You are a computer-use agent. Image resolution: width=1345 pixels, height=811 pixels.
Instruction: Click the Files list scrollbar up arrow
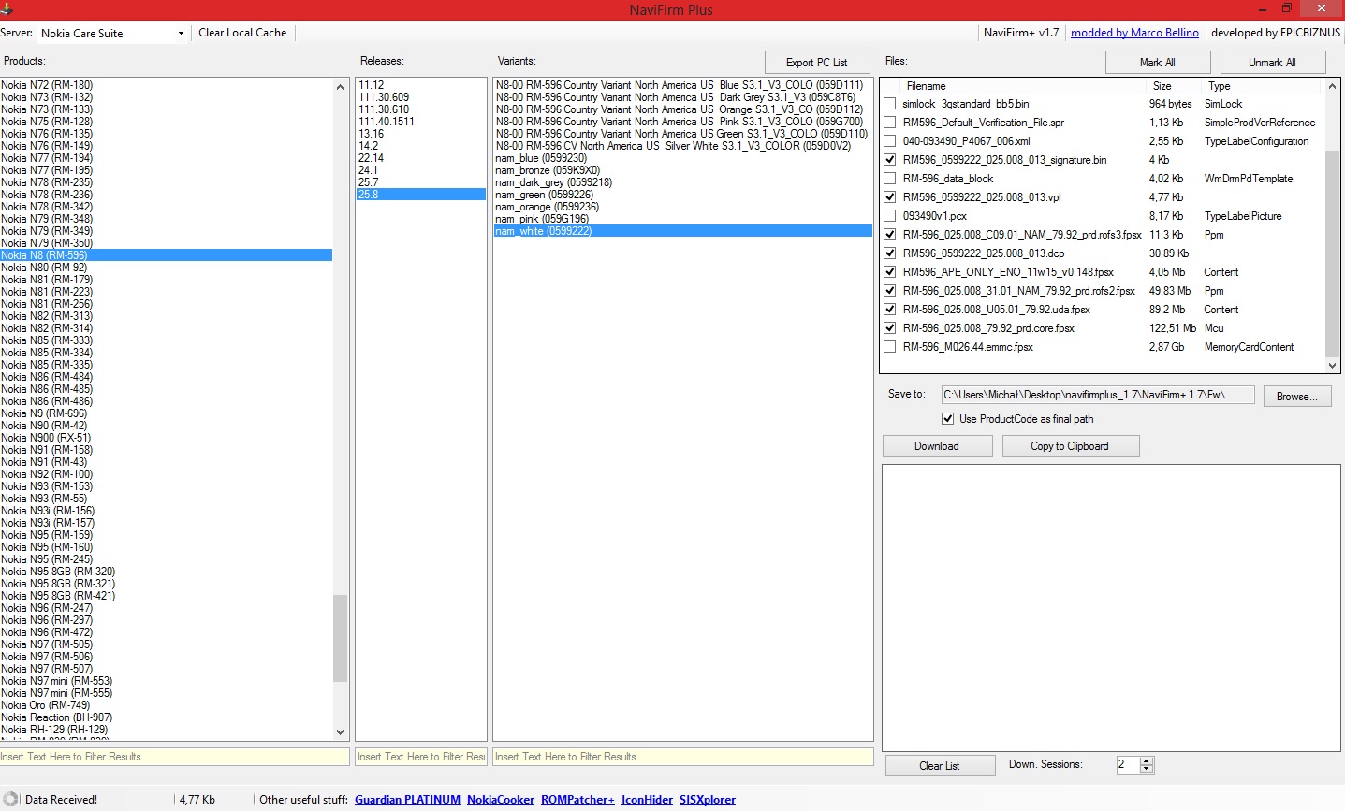pos(1333,86)
